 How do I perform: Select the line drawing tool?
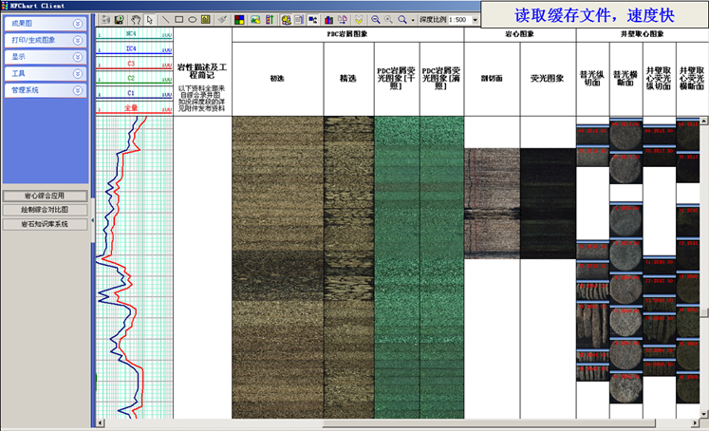point(164,19)
